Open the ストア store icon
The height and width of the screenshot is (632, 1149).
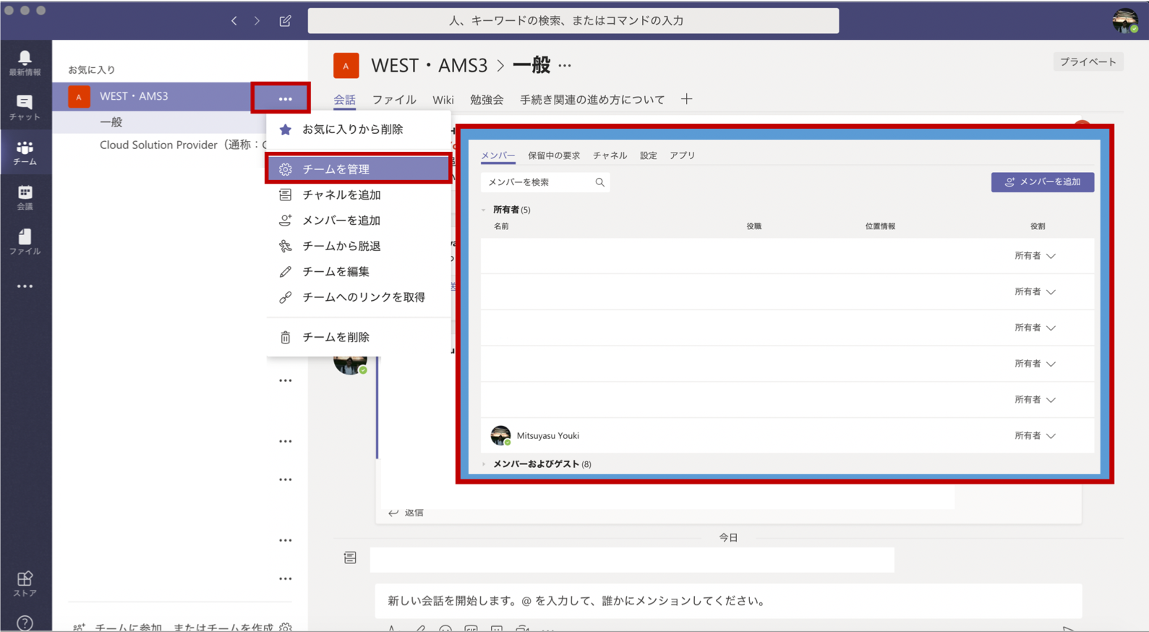[25, 584]
